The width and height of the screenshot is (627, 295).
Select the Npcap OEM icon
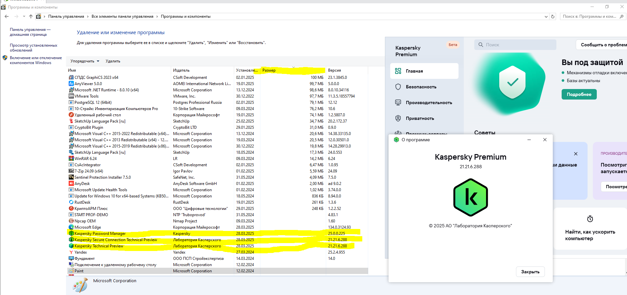[x=71, y=221]
